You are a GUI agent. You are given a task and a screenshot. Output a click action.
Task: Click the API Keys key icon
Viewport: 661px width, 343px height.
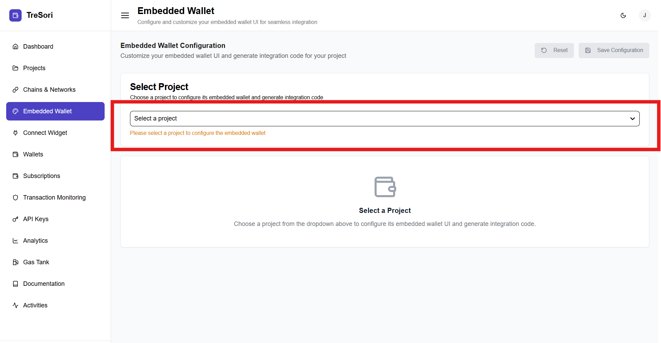(x=15, y=219)
